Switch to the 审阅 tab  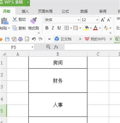pyautogui.click(x=103, y=11)
